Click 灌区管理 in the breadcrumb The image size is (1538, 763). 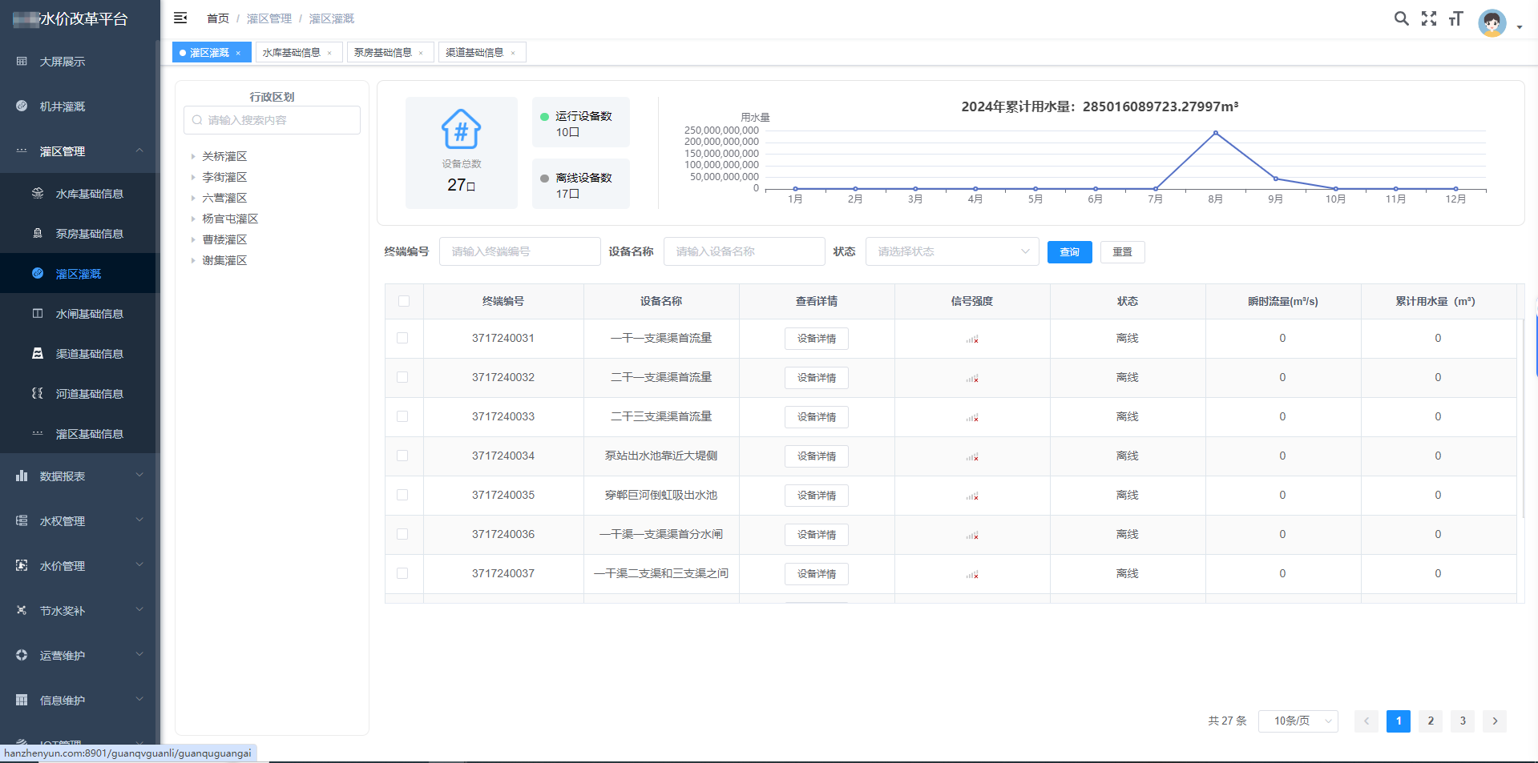click(269, 18)
